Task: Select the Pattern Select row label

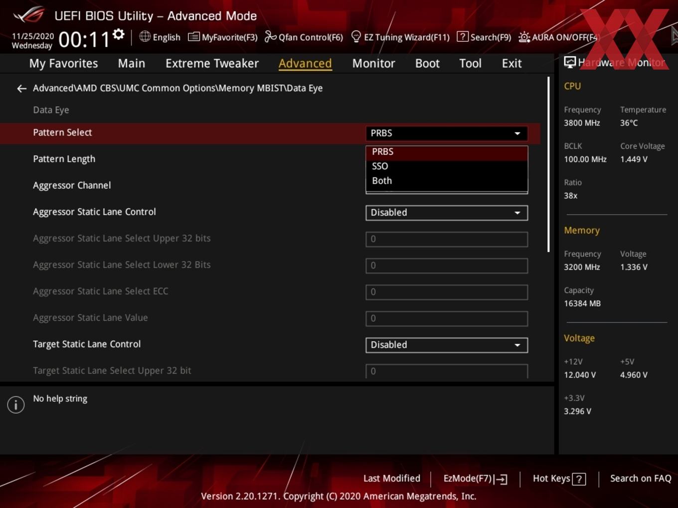Action: (62, 132)
